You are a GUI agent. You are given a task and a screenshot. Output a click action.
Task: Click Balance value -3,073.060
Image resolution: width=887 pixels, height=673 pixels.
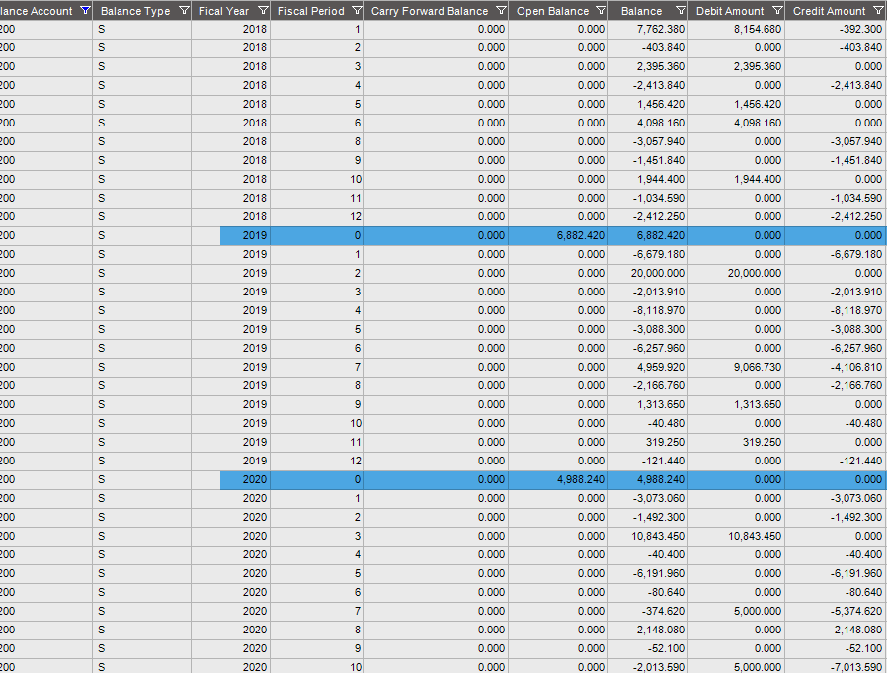pyautogui.click(x=659, y=498)
